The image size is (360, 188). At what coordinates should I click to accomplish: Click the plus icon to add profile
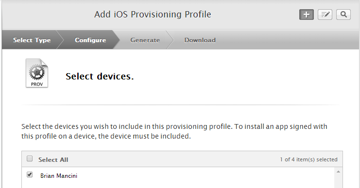coord(306,15)
